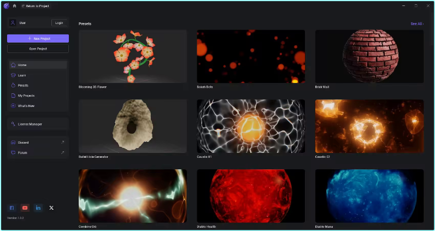Open the LinkedIn icon link
The image size is (435, 231).
(38, 208)
